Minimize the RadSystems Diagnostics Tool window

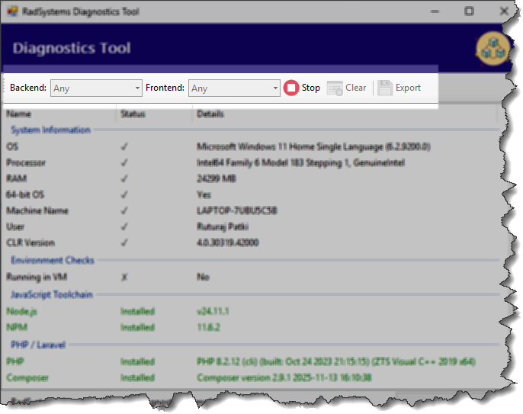point(435,11)
